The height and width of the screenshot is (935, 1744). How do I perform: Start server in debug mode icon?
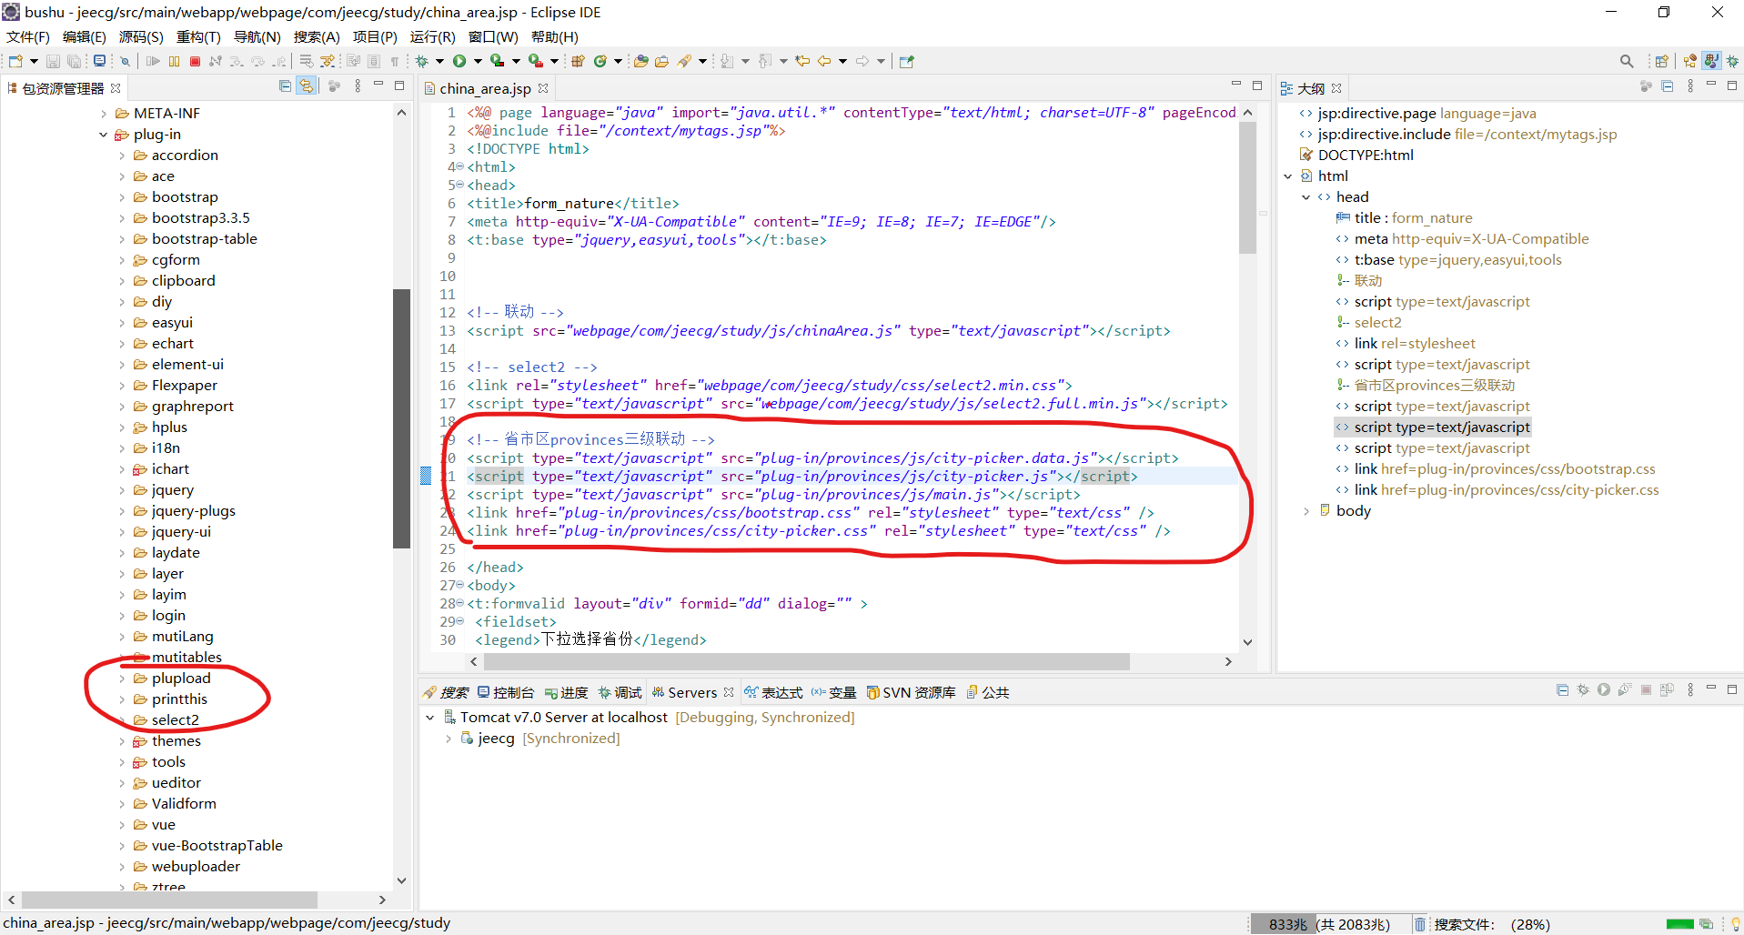[x=1583, y=690]
